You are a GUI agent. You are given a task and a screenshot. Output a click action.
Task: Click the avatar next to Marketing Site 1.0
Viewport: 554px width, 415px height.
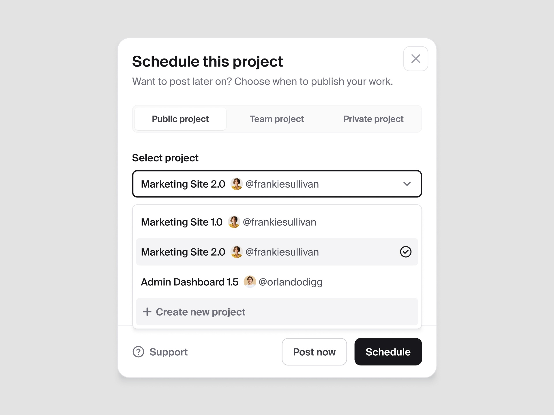[x=234, y=222]
